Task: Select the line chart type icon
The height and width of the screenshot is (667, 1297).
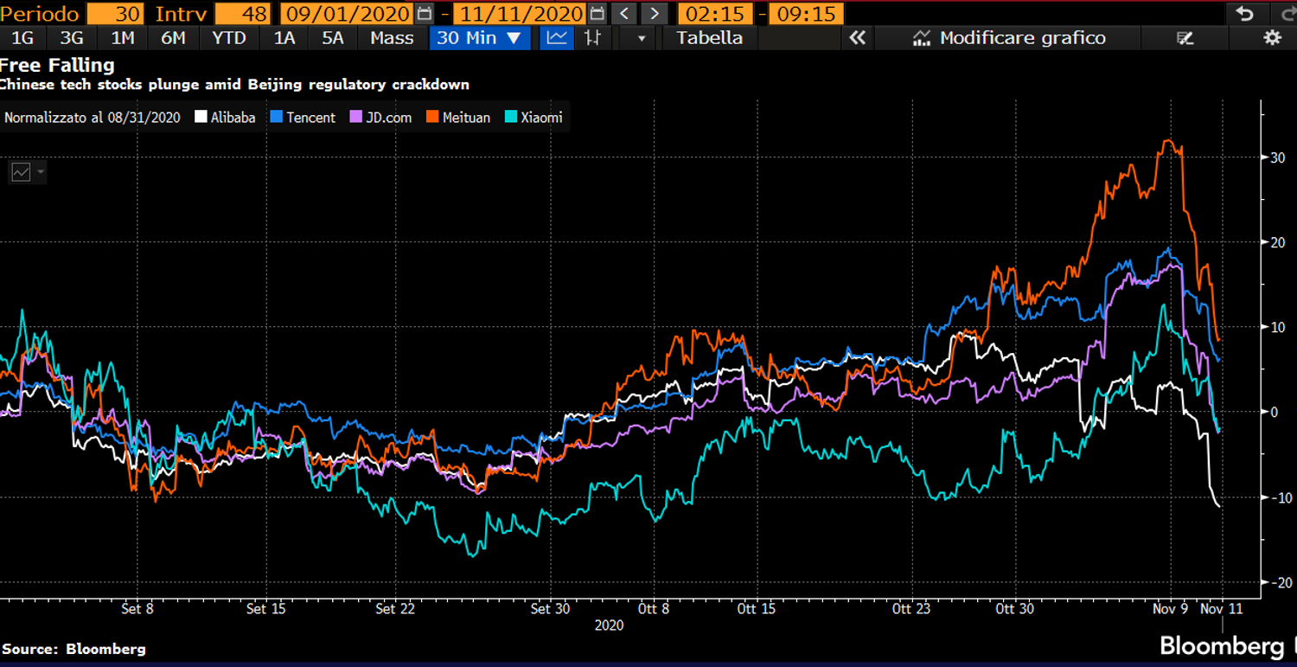Action: click(x=557, y=38)
